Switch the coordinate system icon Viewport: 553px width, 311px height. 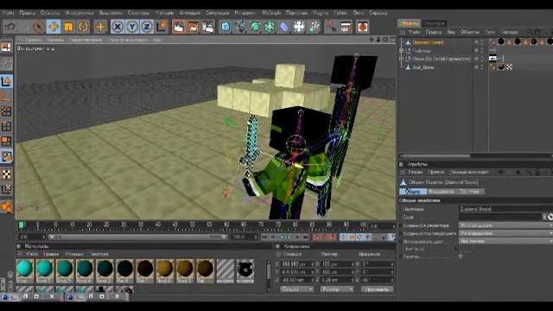point(162,27)
